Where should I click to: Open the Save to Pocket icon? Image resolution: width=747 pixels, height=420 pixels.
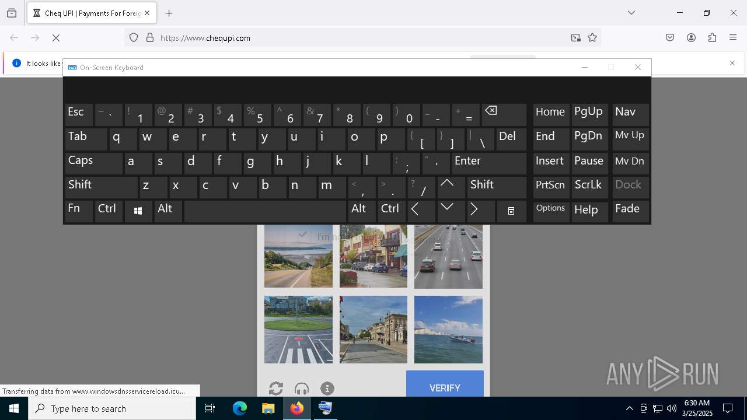click(670, 38)
